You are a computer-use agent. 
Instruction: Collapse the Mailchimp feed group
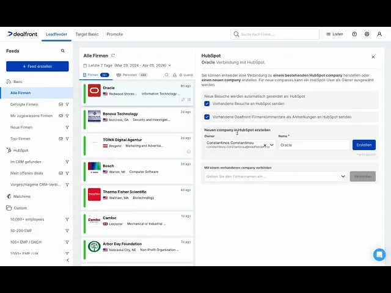click(18, 197)
